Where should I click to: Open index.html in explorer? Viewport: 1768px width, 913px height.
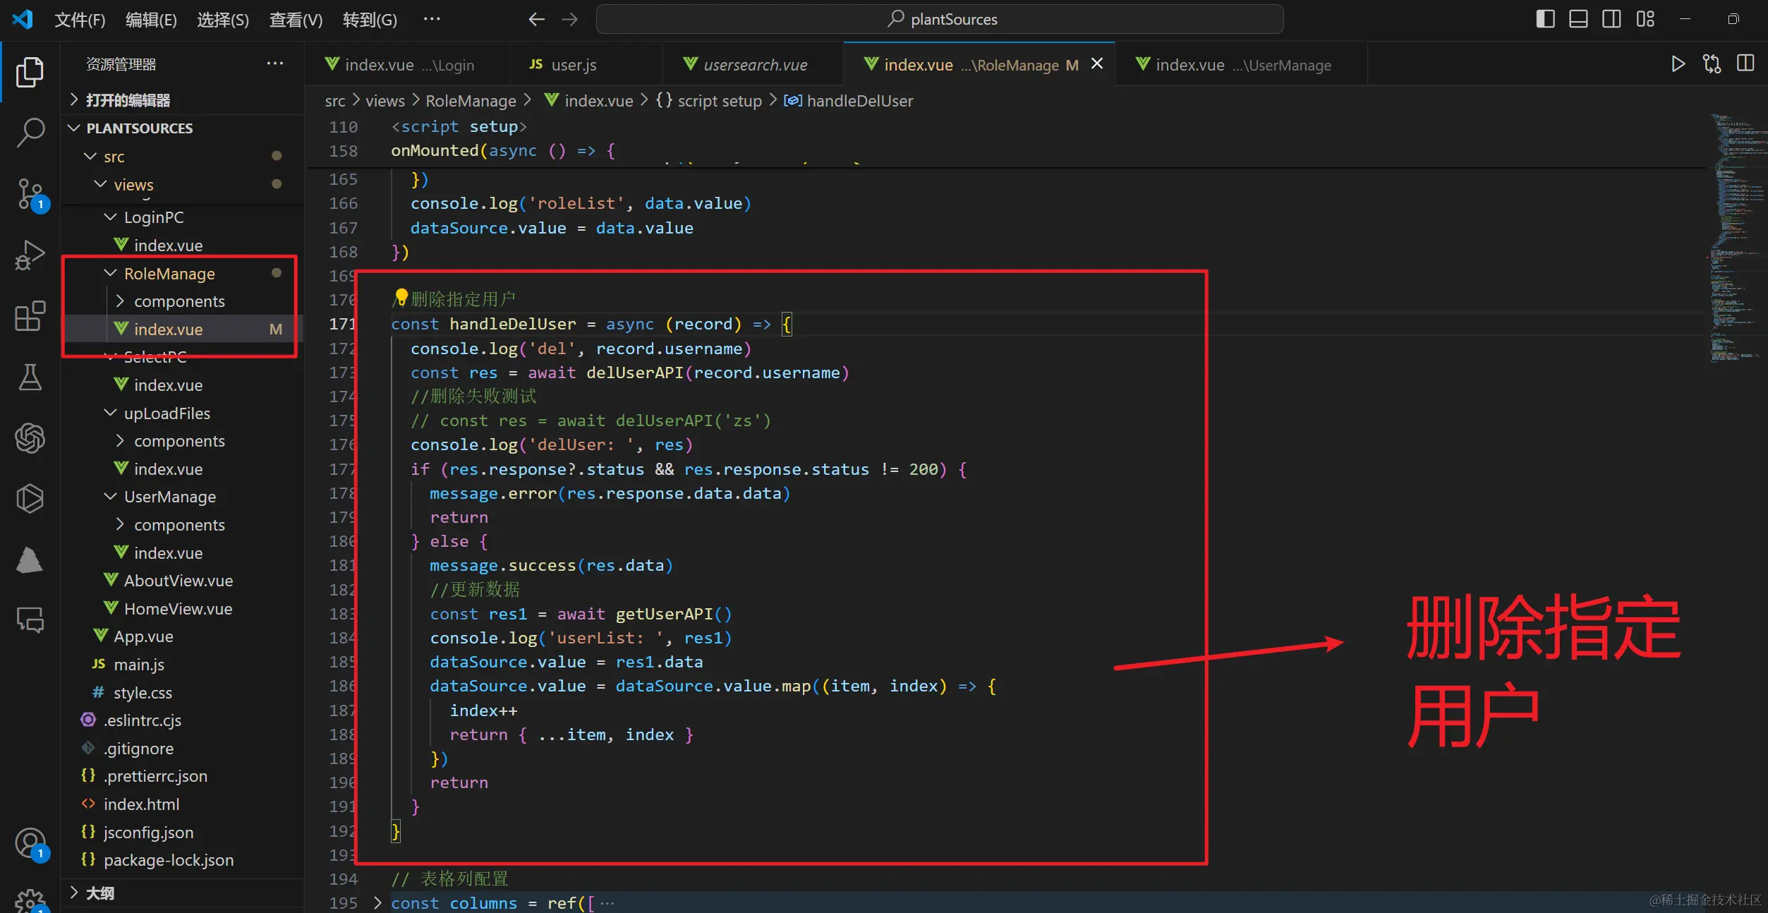pos(182,804)
